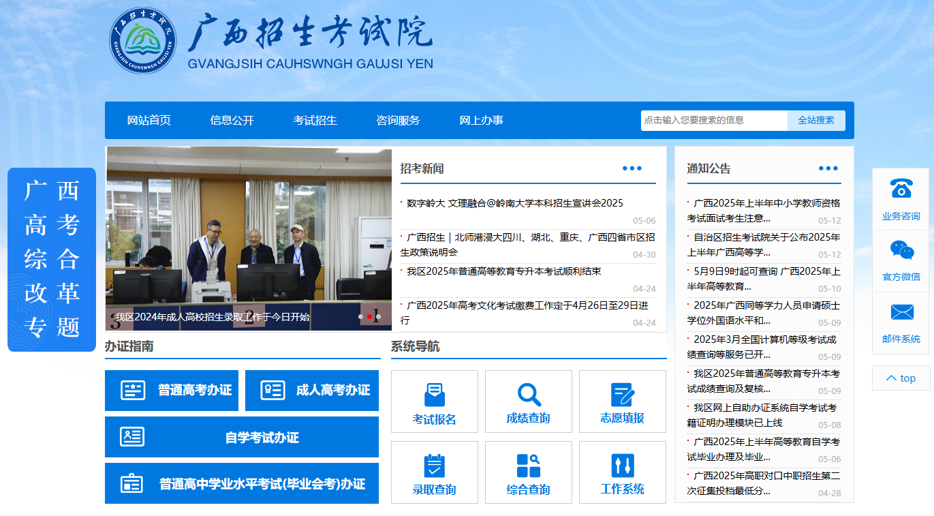934x516 pixels.
Task: Open notice 自治区招生考试院关于公布2025年上半年
Action: [x=764, y=245]
